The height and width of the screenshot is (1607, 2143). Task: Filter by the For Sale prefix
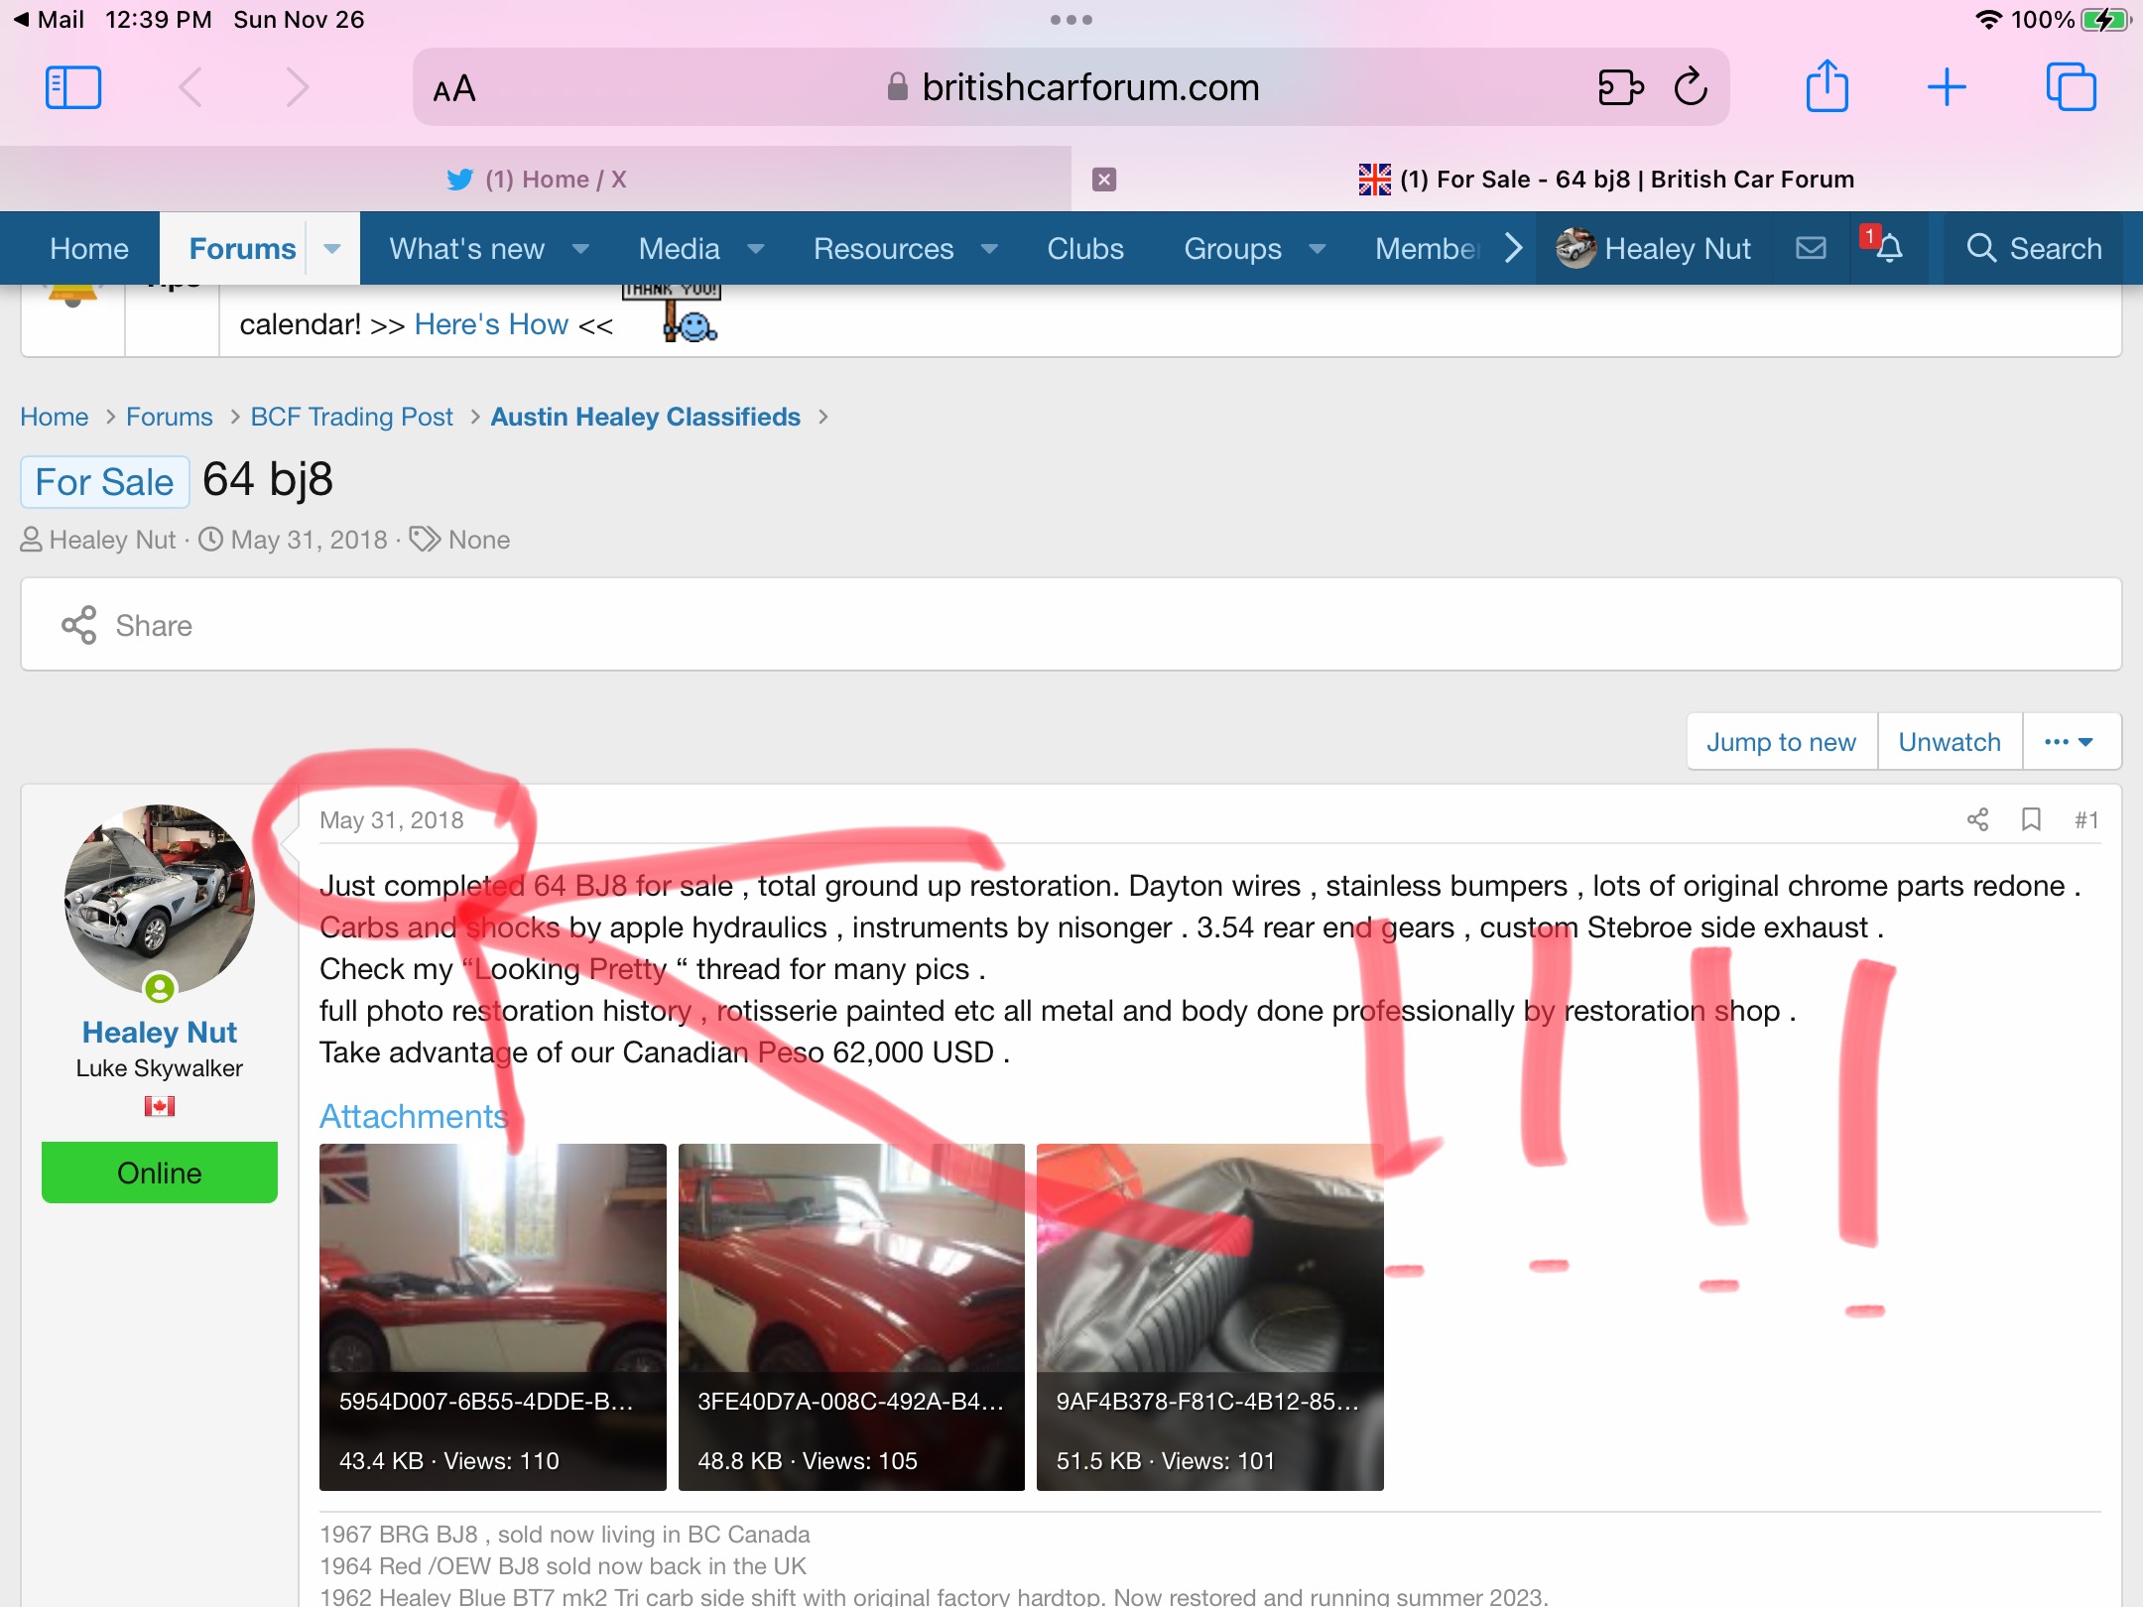[104, 482]
